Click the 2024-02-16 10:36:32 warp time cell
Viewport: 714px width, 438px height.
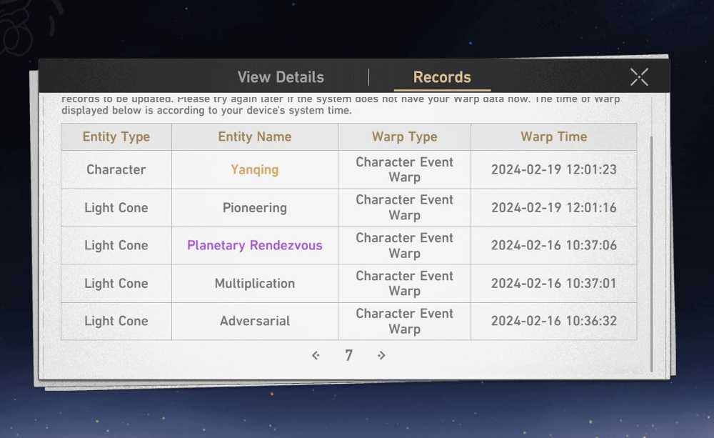[x=554, y=321]
